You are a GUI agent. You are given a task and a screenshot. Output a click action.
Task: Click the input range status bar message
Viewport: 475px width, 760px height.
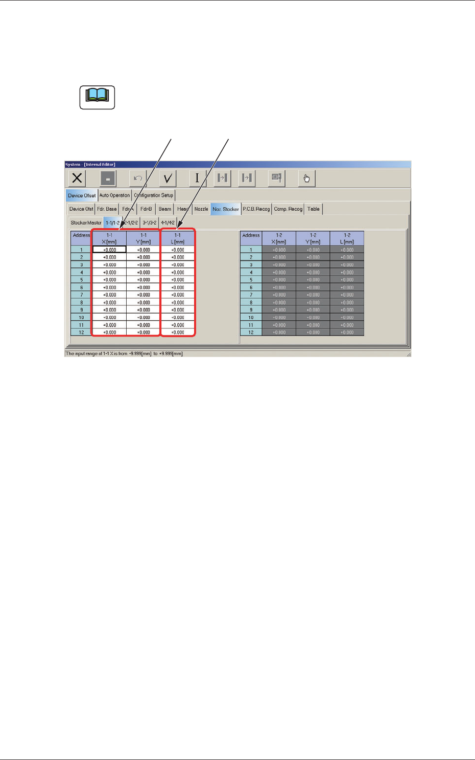point(124,353)
